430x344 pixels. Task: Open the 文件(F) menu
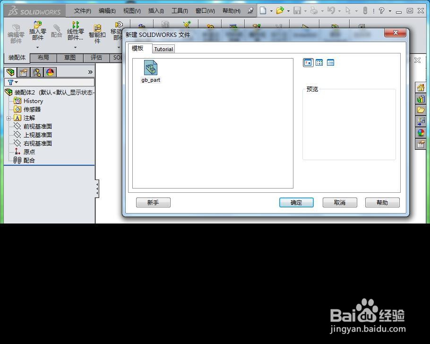click(82, 11)
